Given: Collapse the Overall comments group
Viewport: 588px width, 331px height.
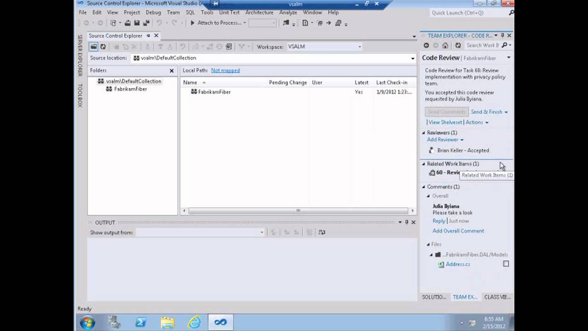Looking at the screenshot, I should [x=428, y=196].
